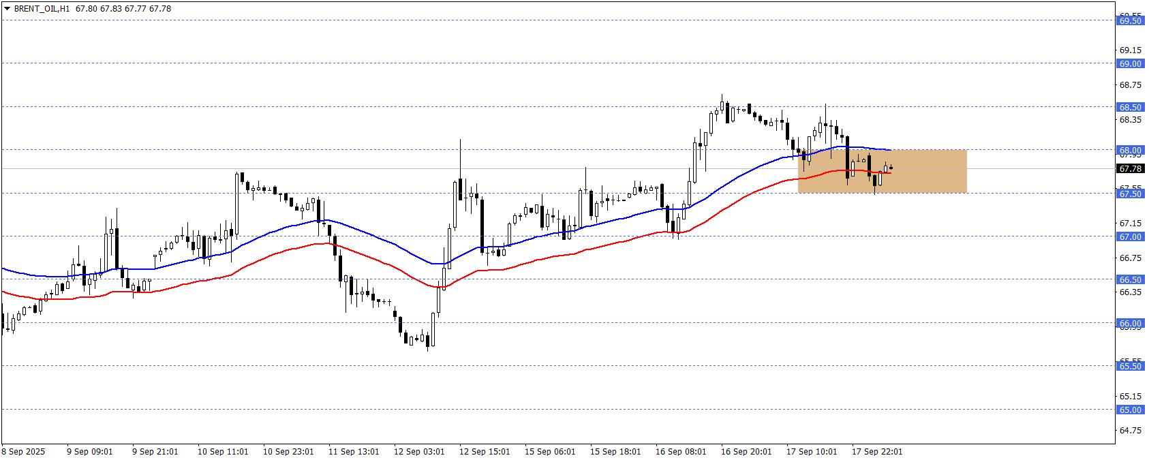Screen dimensions: 1149x460
Task: Click the 10 Sep 23:01 time label
Action: click(288, 451)
